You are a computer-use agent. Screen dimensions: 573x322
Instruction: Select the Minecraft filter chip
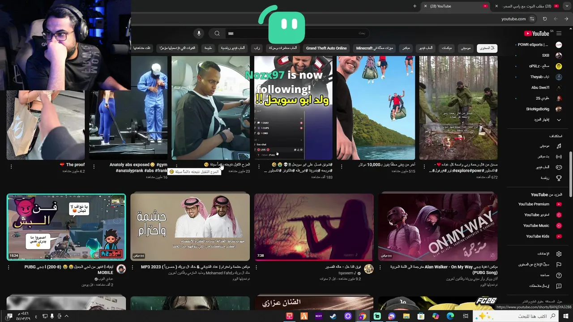[x=374, y=48]
